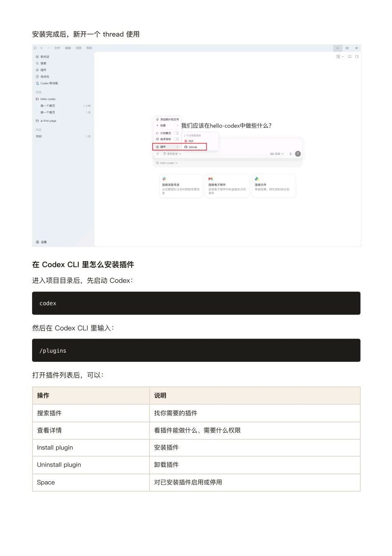Open the 帮助 menu

pos(89,48)
